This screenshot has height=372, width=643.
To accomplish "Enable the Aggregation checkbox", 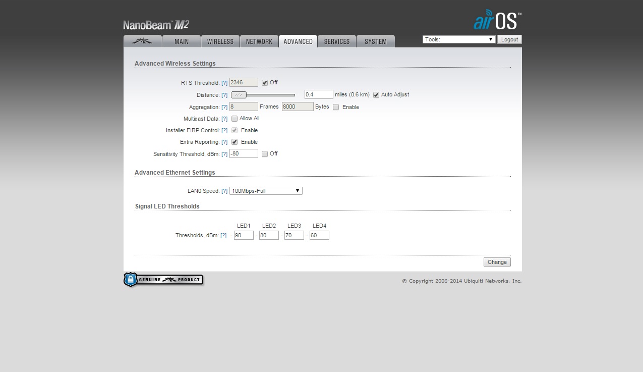I will tap(336, 107).
